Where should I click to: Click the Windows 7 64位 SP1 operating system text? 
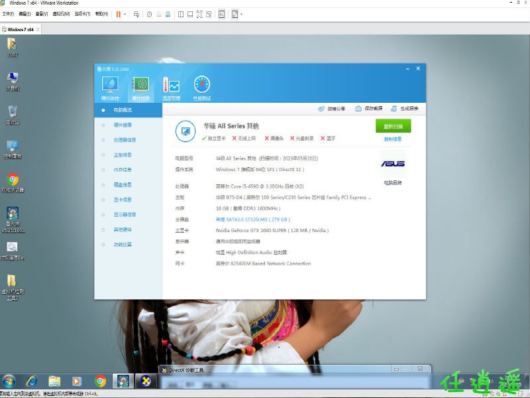[x=260, y=170]
